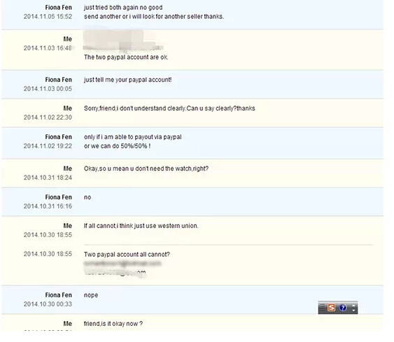
Task: Click 'If all cannot,i think just use western union.'
Action: pos(141,226)
